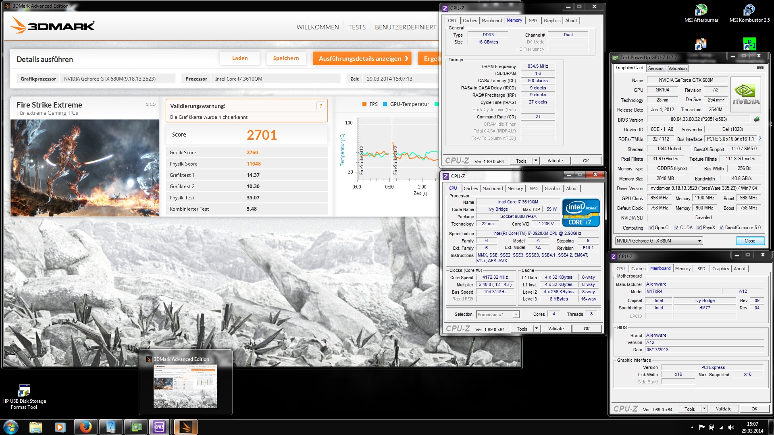Open Windows Media Player from the taskbar
Viewport: 774px width, 435px height.
(x=60, y=427)
